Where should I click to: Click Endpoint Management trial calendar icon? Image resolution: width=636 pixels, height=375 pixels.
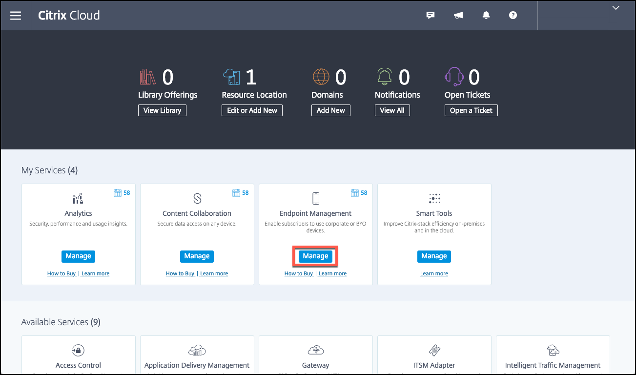tap(355, 193)
